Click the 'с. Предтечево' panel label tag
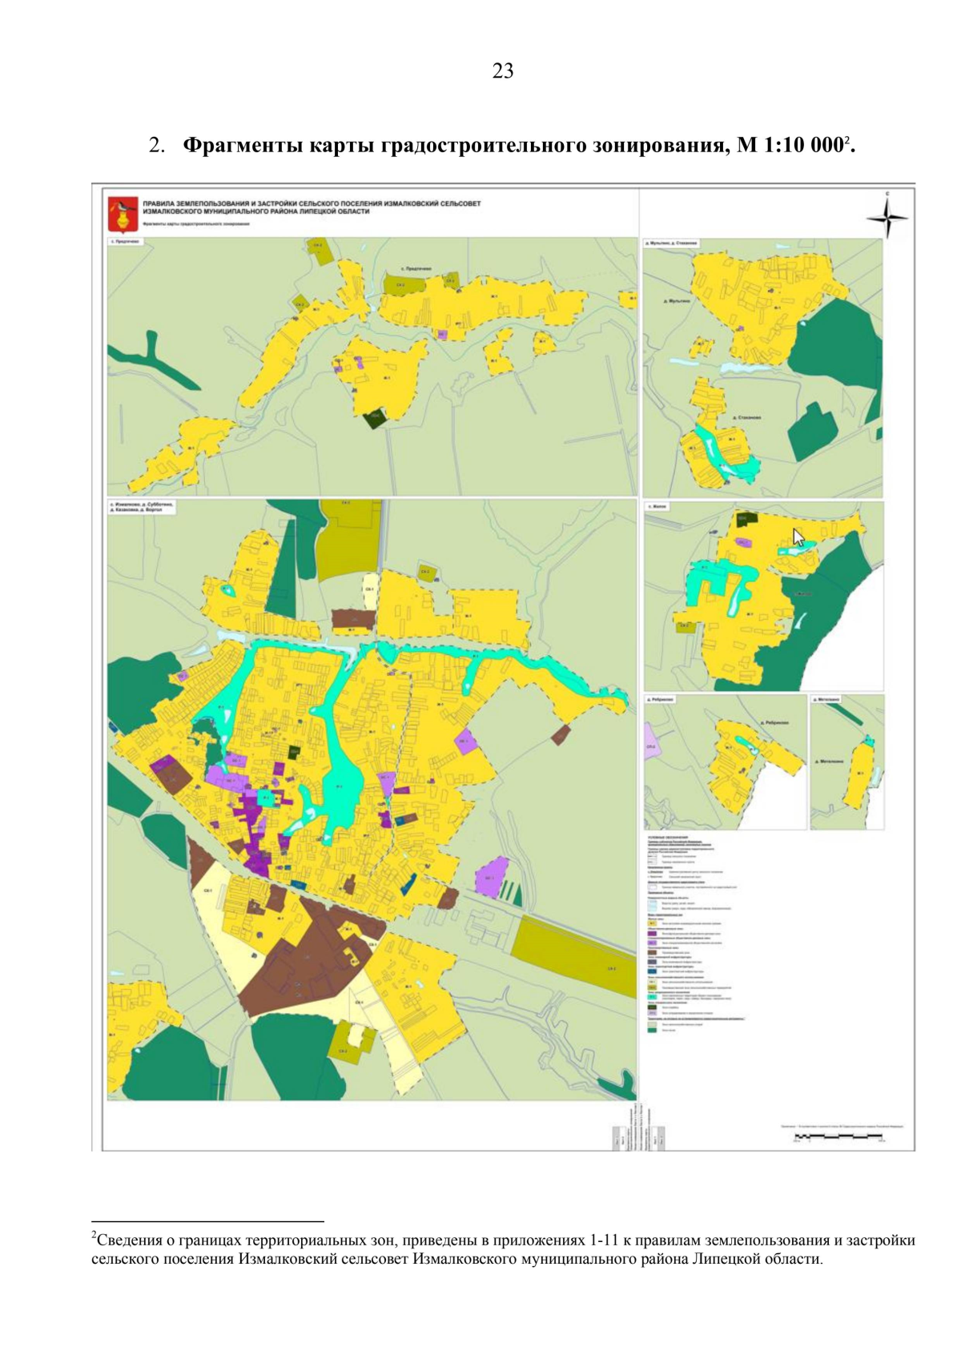This screenshot has width=961, height=1359. (x=127, y=241)
